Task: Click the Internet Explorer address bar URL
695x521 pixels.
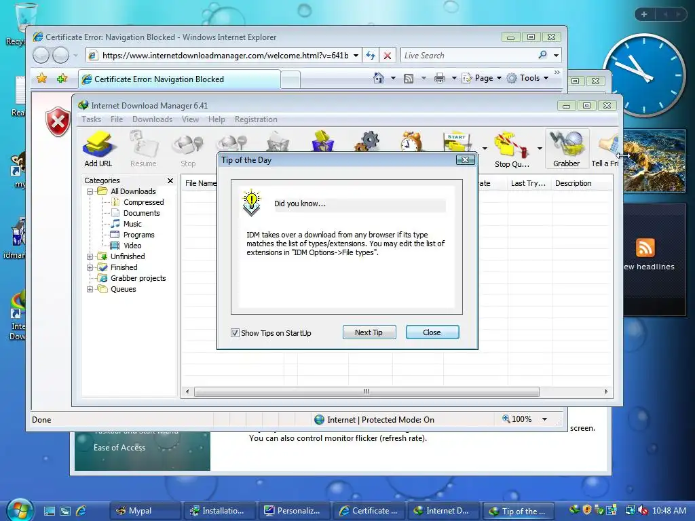Action: pyautogui.click(x=225, y=56)
